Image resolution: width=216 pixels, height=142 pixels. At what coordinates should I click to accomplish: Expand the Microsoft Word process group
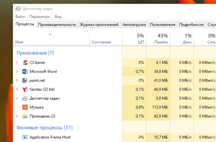(17, 72)
